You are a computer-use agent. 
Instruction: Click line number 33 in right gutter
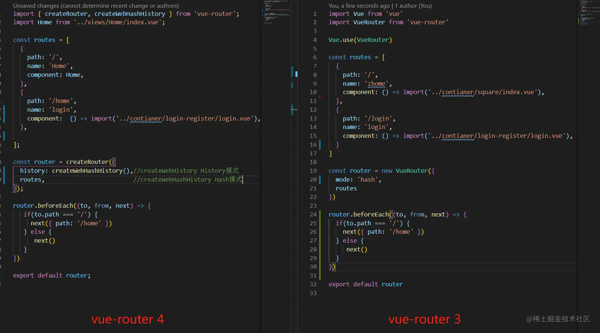coord(313,293)
